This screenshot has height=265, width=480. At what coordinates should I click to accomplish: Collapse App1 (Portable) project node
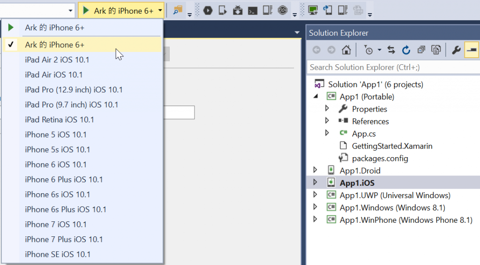[315, 97]
